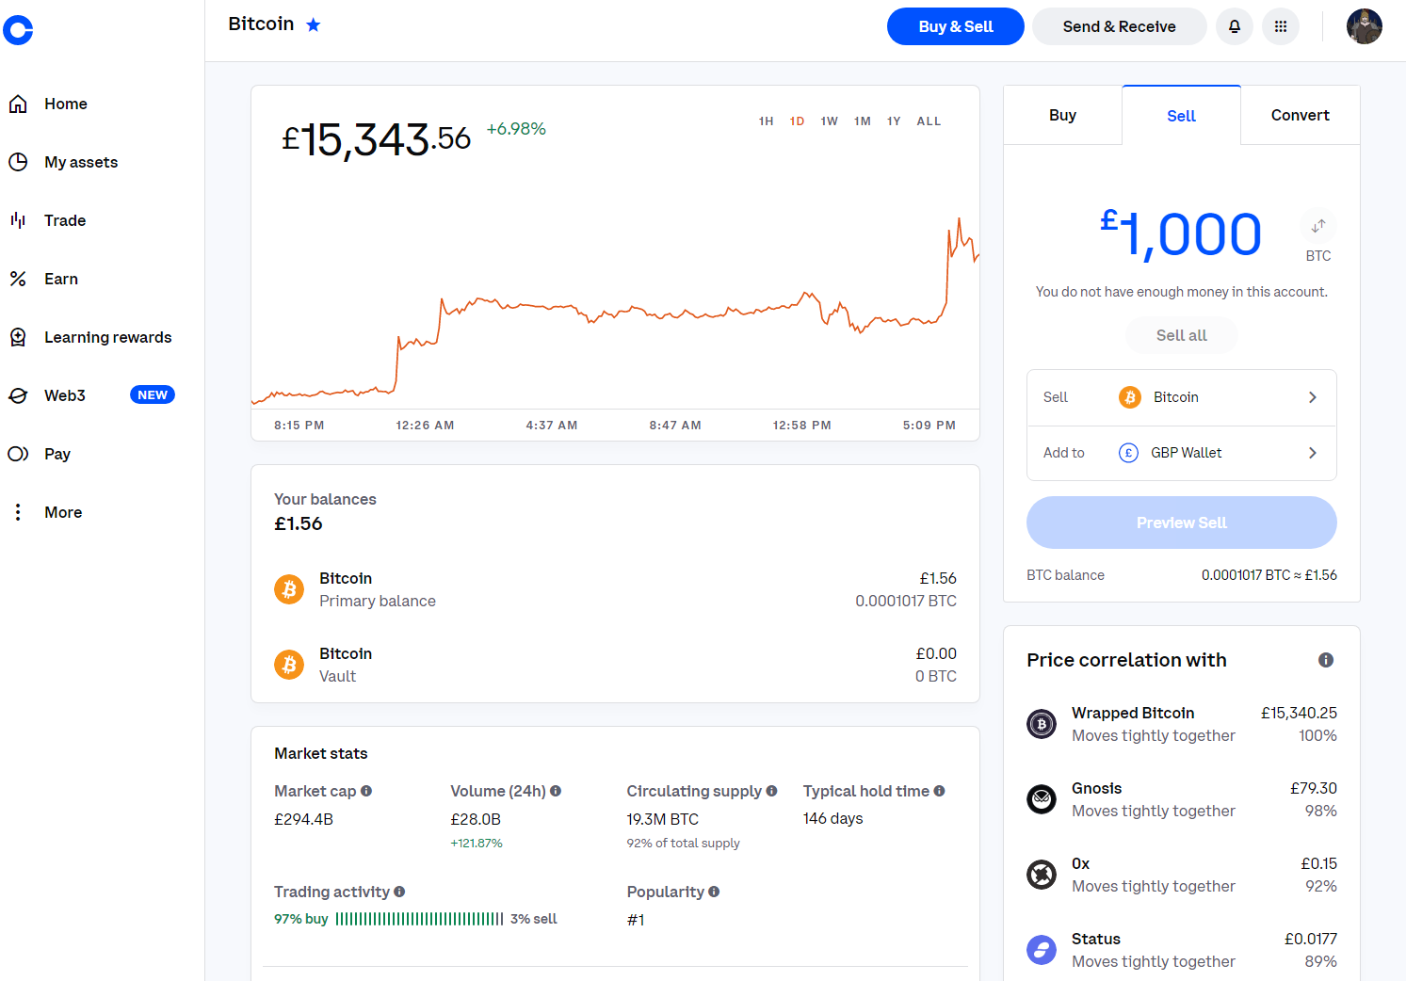This screenshot has height=981, width=1406.
Task: Click the Volume (24h) info icon
Action: pyautogui.click(x=556, y=791)
